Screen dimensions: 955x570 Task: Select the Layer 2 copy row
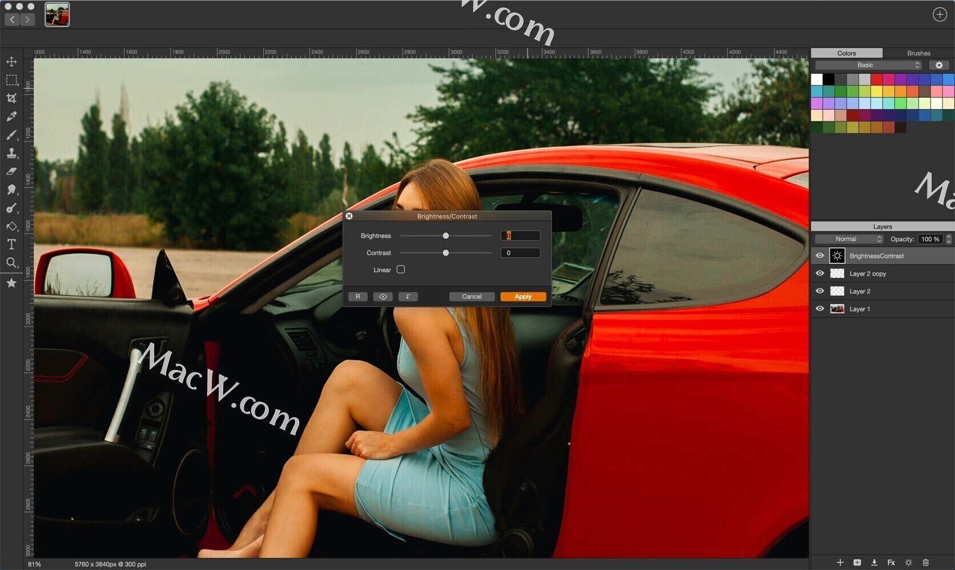[x=883, y=273]
